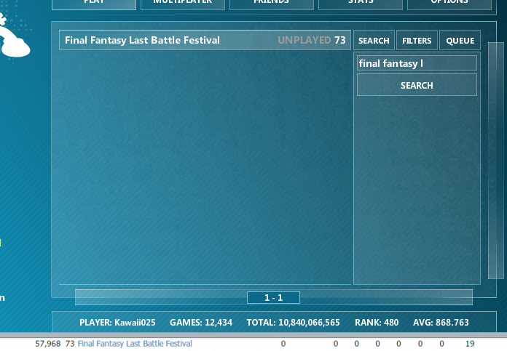Click the GAMES: 12,434 stat
The width and height of the screenshot is (507, 351).
point(201,323)
